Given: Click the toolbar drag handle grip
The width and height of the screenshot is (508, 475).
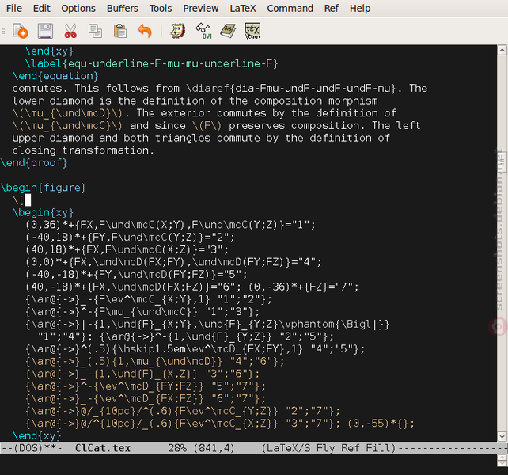Looking at the screenshot, I should point(4,31).
